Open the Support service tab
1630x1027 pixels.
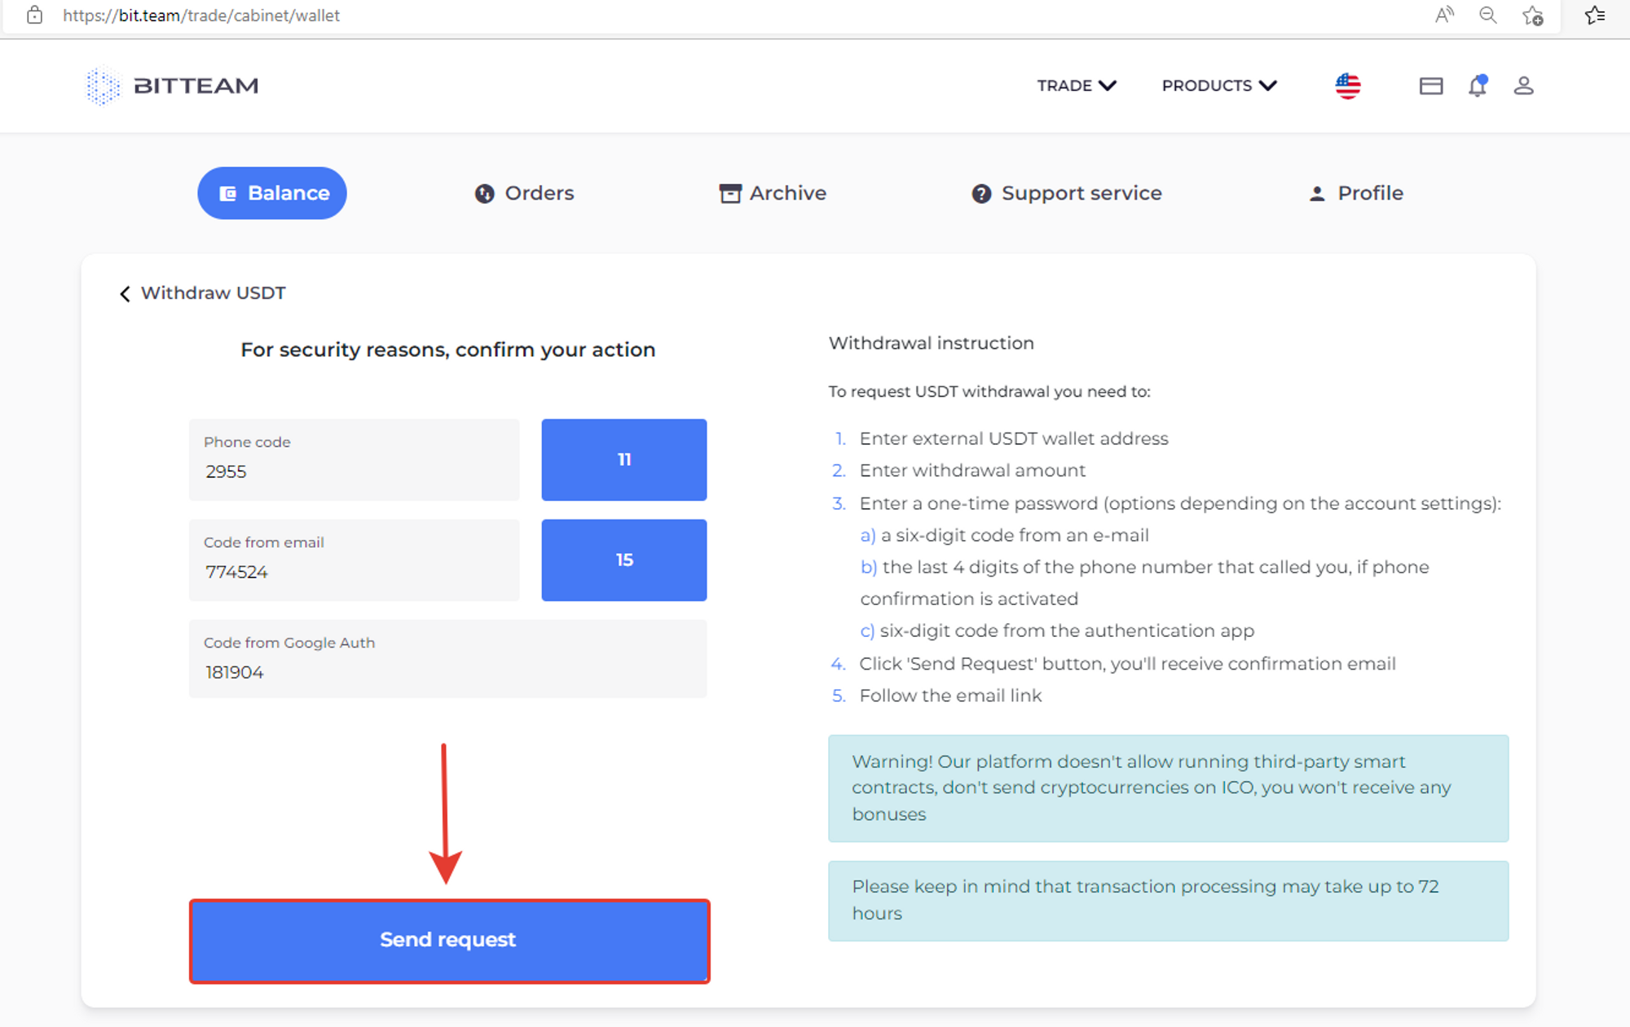click(1067, 193)
